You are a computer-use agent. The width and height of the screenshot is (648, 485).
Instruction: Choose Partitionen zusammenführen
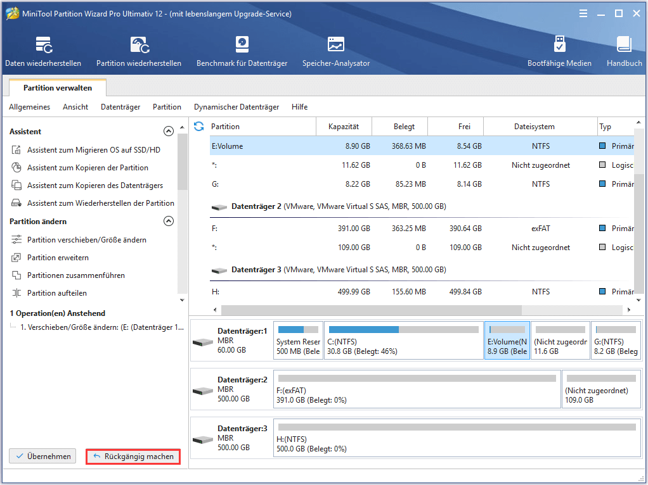(75, 275)
